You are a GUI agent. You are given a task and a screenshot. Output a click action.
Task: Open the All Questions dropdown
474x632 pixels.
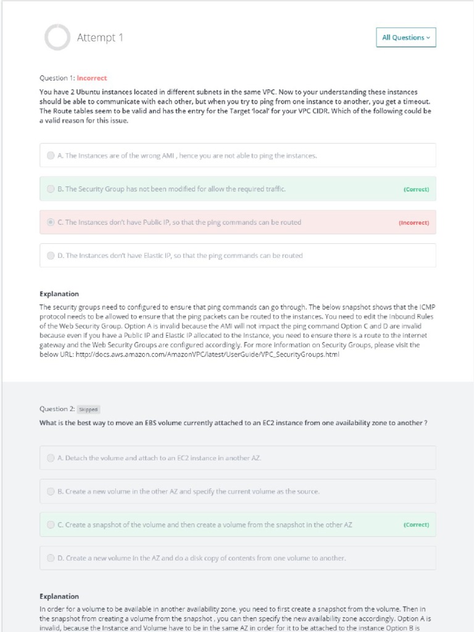(405, 38)
